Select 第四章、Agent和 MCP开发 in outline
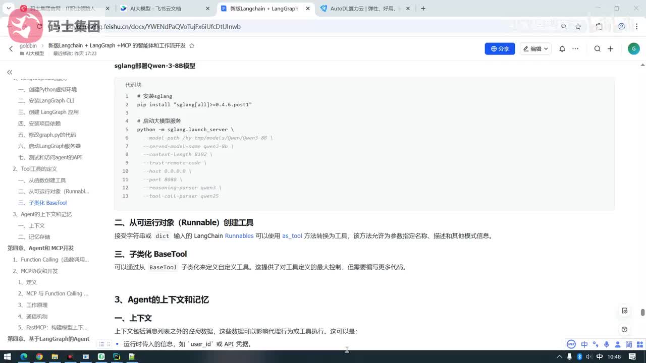Viewport: 646px width, 363px height. click(40, 248)
